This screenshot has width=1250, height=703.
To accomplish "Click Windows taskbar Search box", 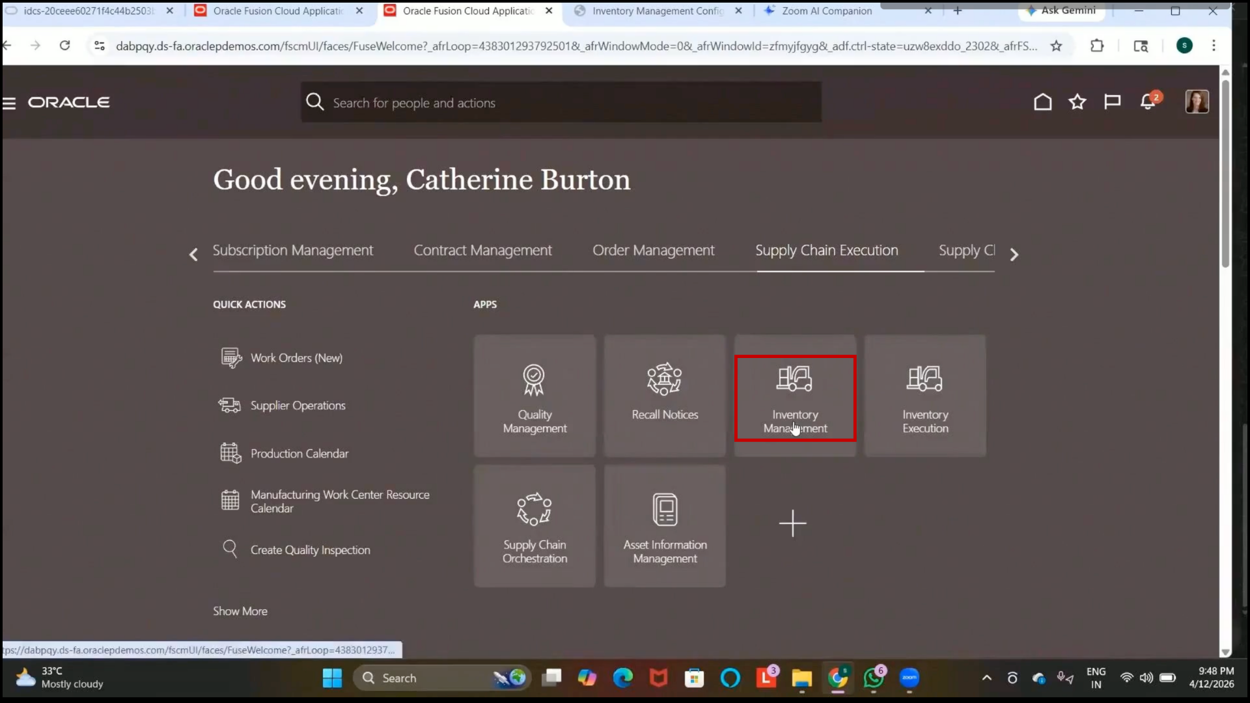I will (x=442, y=678).
